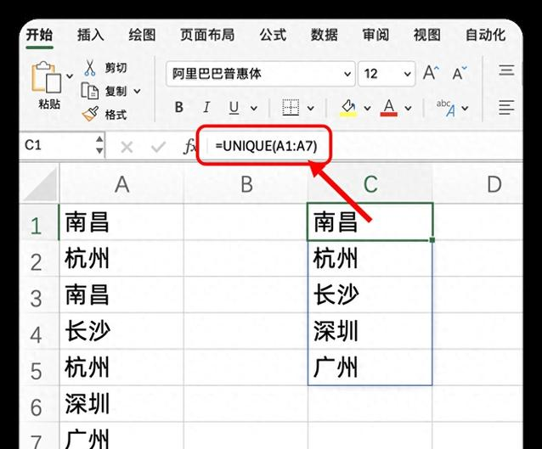Increase font size with large A icon
The height and width of the screenshot is (449, 542).
431,73
